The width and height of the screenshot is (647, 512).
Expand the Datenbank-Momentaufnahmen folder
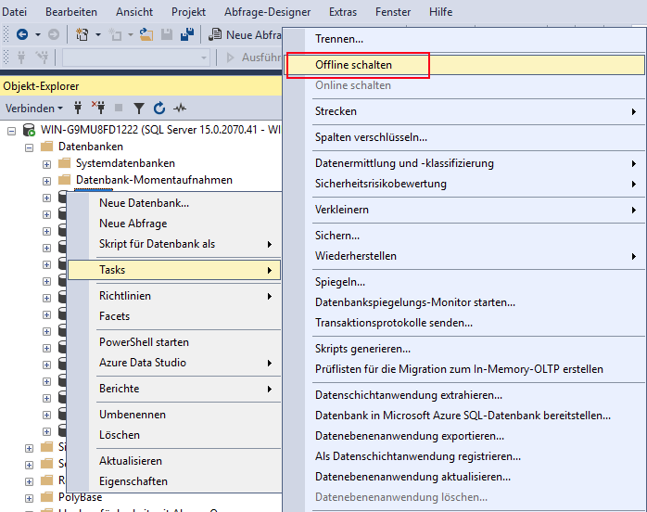[x=47, y=180]
